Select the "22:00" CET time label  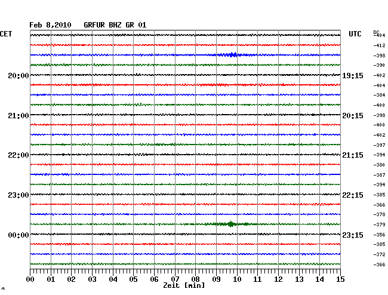[19, 155]
